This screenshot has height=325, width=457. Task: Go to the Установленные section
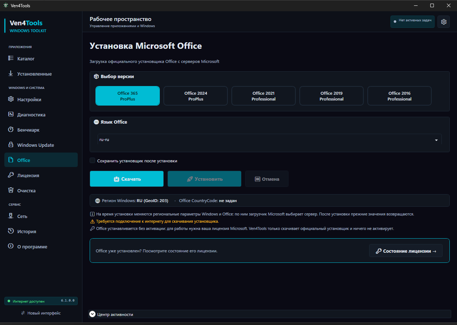coord(41,74)
